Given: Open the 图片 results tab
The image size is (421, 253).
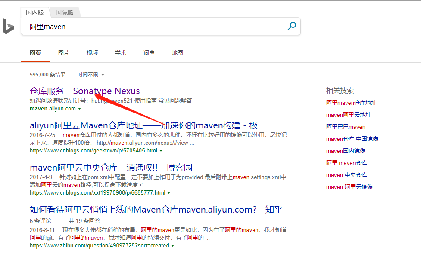Looking at the screenshot, I should (x=64, y=53).
